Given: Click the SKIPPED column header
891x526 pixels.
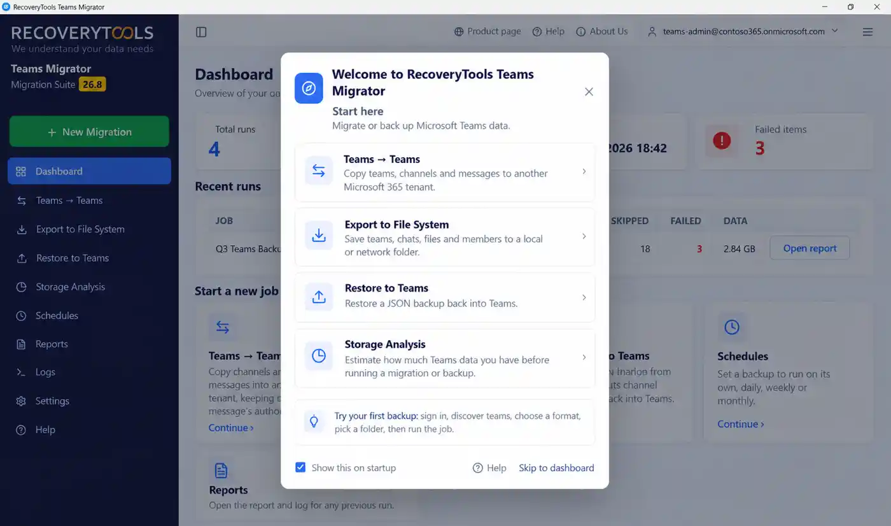Looking at the screenshot, I should click(629, 221).
